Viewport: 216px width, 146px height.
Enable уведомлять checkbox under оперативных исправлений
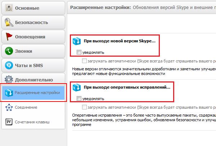(79, 99)
